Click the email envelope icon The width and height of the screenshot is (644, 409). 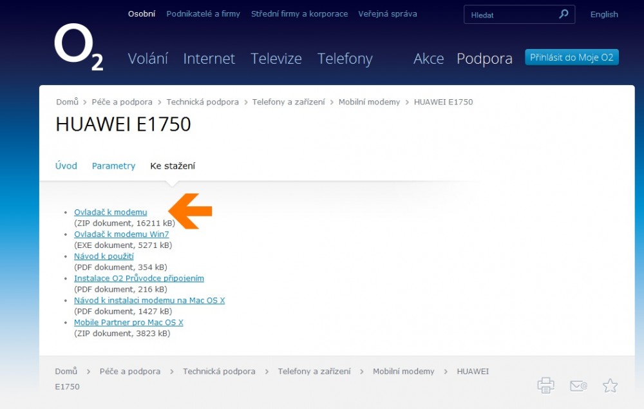coord(578,385)
